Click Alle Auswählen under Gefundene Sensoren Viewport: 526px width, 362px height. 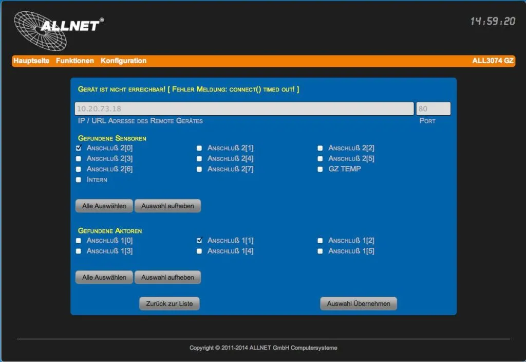coord(104,206)
